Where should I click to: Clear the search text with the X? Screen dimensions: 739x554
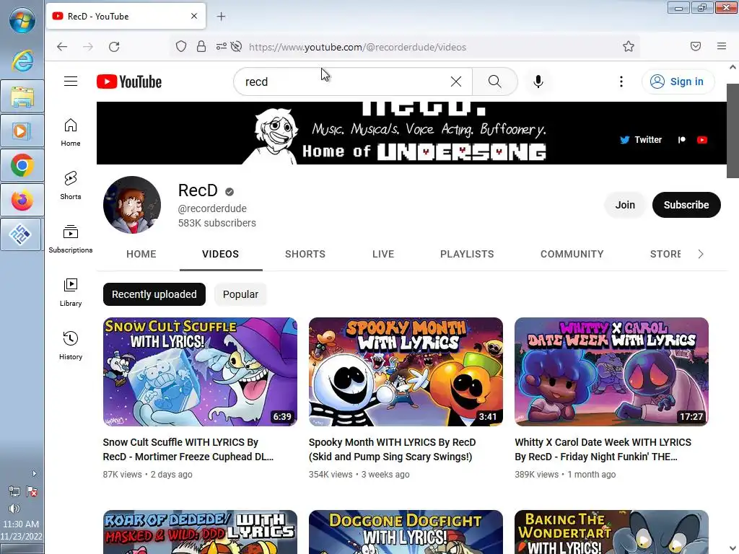[x=456, y=82]
